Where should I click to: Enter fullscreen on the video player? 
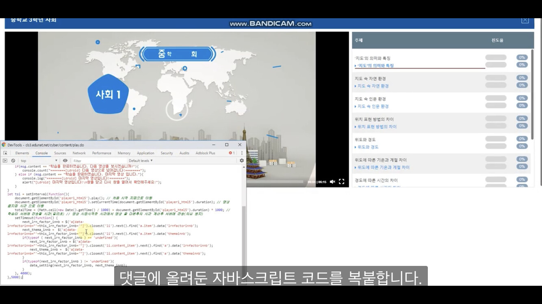coord(342,182)
